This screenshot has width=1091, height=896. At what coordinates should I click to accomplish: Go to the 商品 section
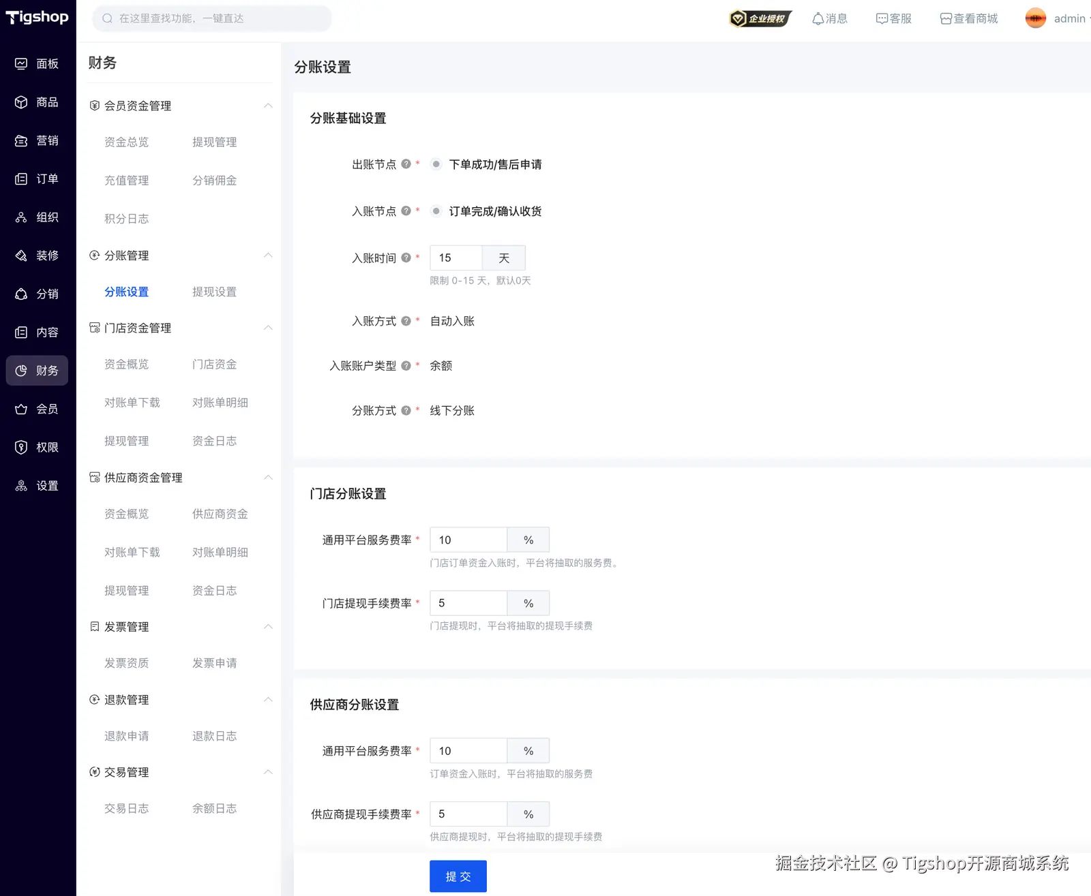pyautogui.click(x=37, y=102)
